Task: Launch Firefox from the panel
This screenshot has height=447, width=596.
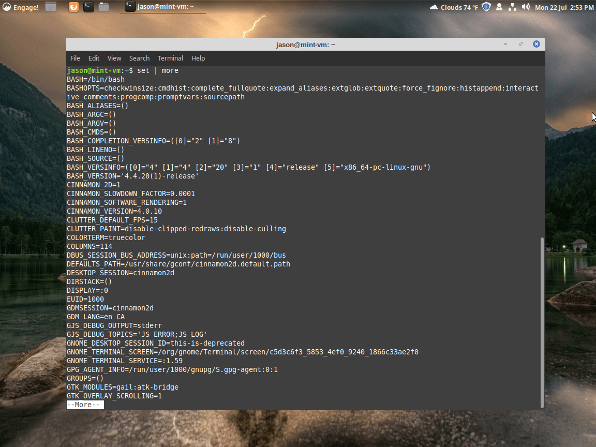Action: 74,7
